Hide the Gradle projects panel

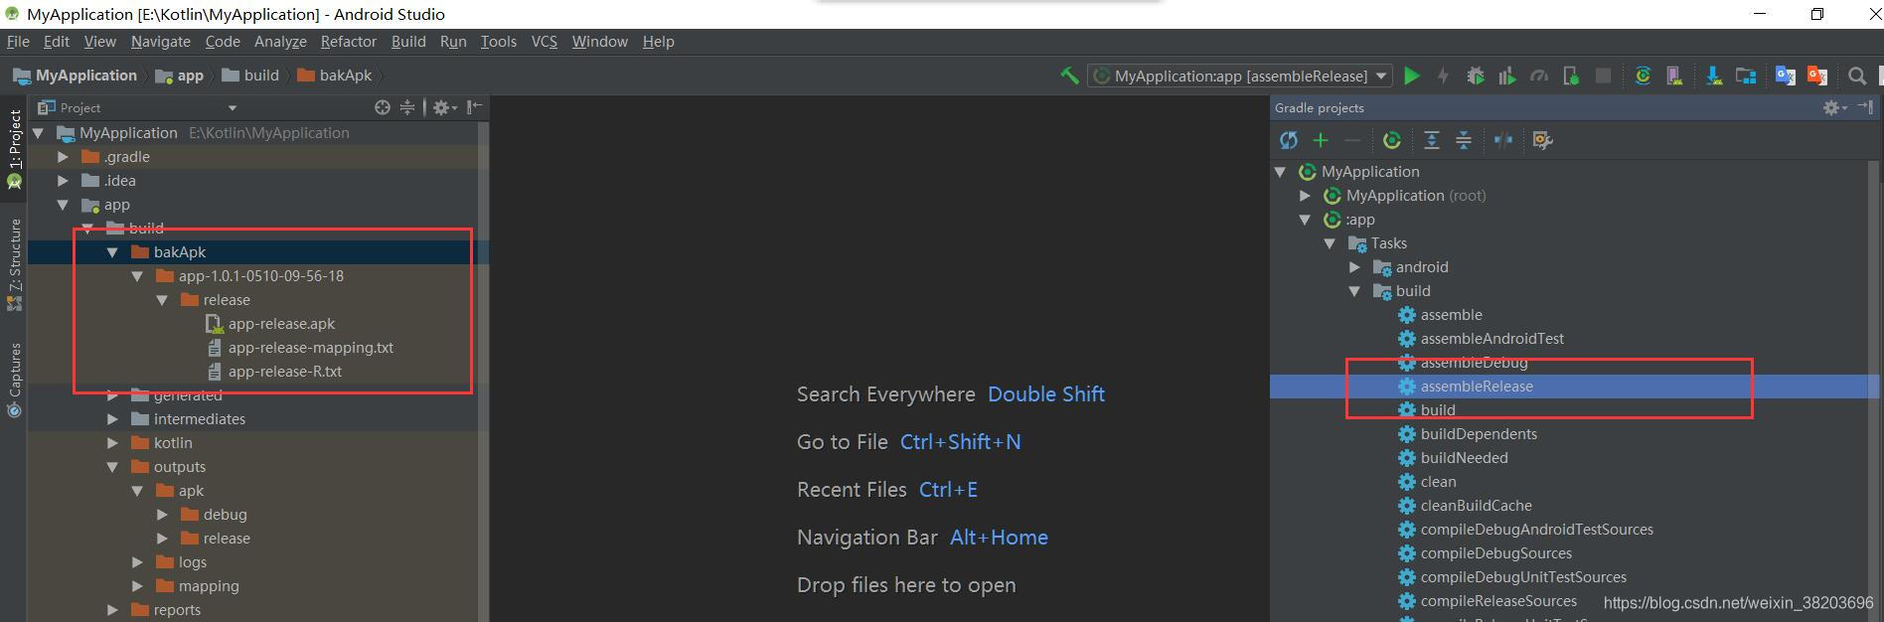pyautogui.click(x=1865, y=107)
